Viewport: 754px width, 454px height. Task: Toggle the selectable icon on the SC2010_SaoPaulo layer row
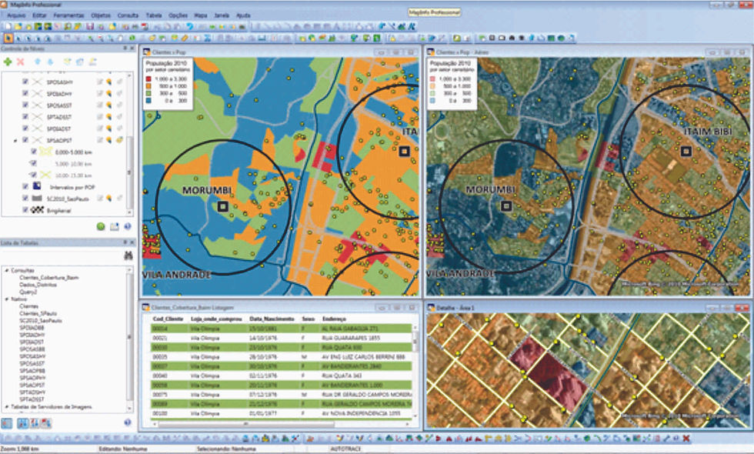[109, 199]
